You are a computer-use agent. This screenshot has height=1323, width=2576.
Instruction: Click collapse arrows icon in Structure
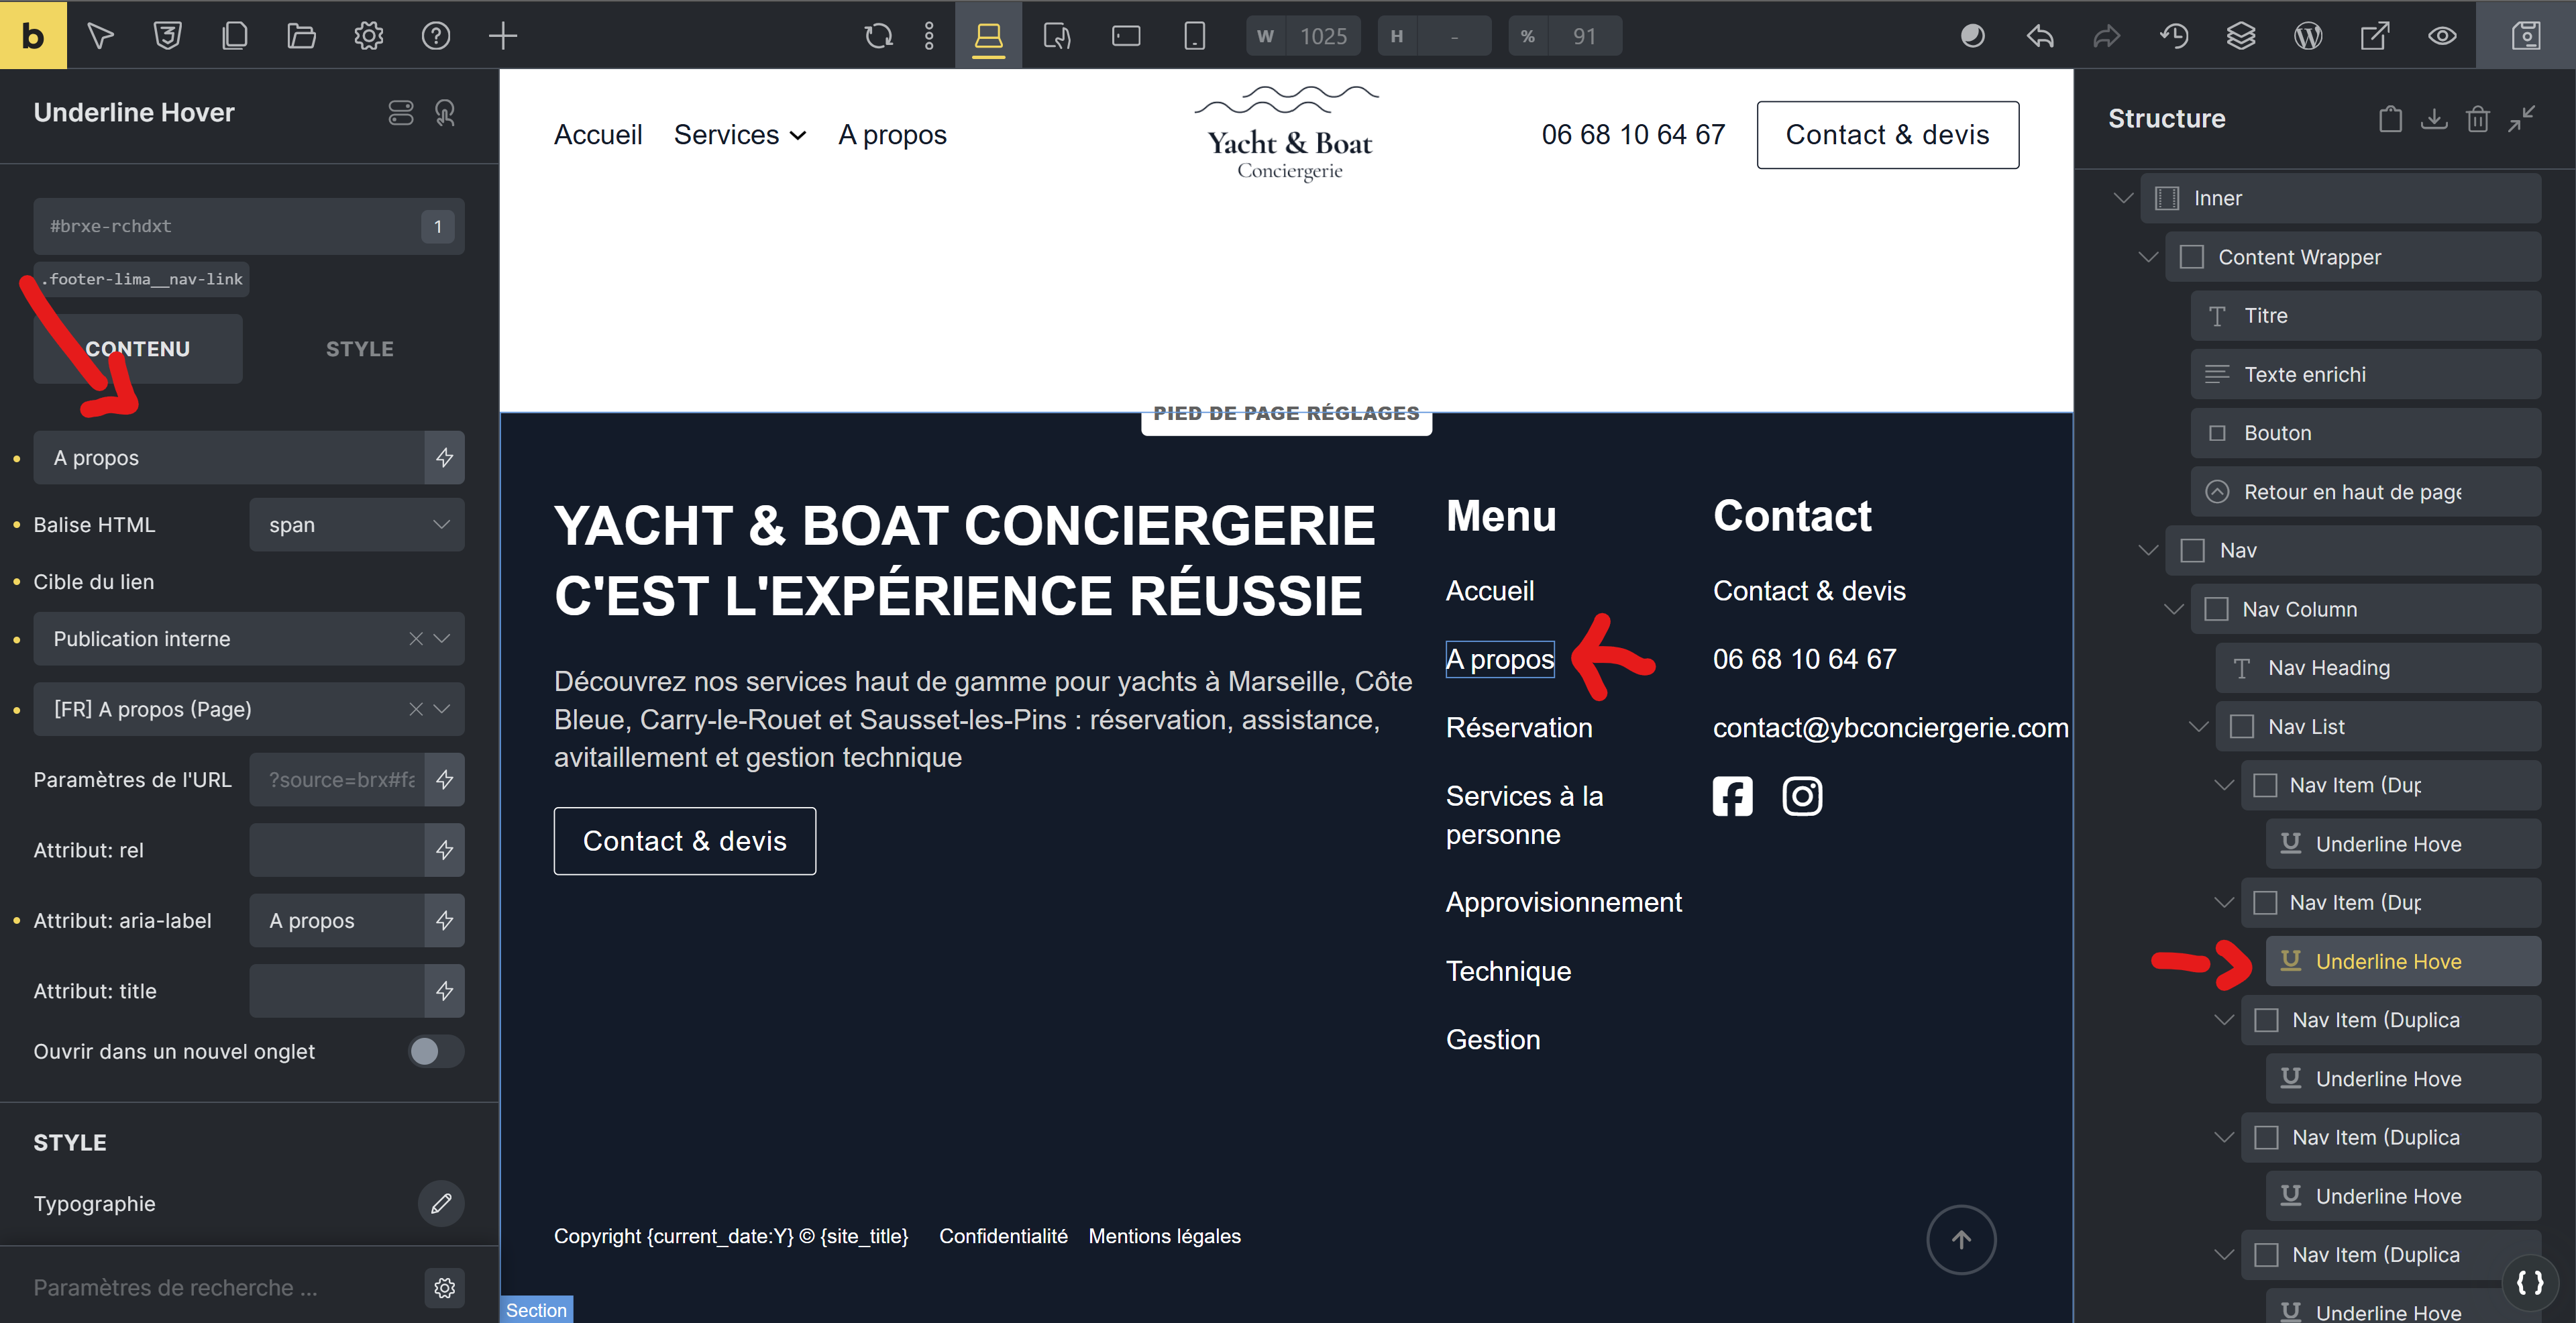(x=2521, y=119)
